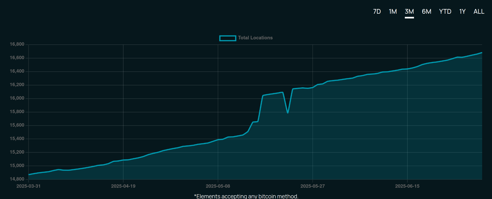Click the bitcoin method footnote text
This screenshot has height=199, width=492.
click(246, 196)
